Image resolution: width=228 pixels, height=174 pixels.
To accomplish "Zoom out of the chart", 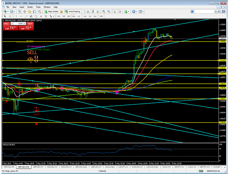I will tap(109, 11).
